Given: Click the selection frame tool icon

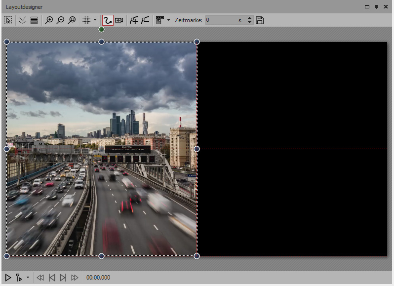Looking at the screenshot, I should [x=8, y=20].
